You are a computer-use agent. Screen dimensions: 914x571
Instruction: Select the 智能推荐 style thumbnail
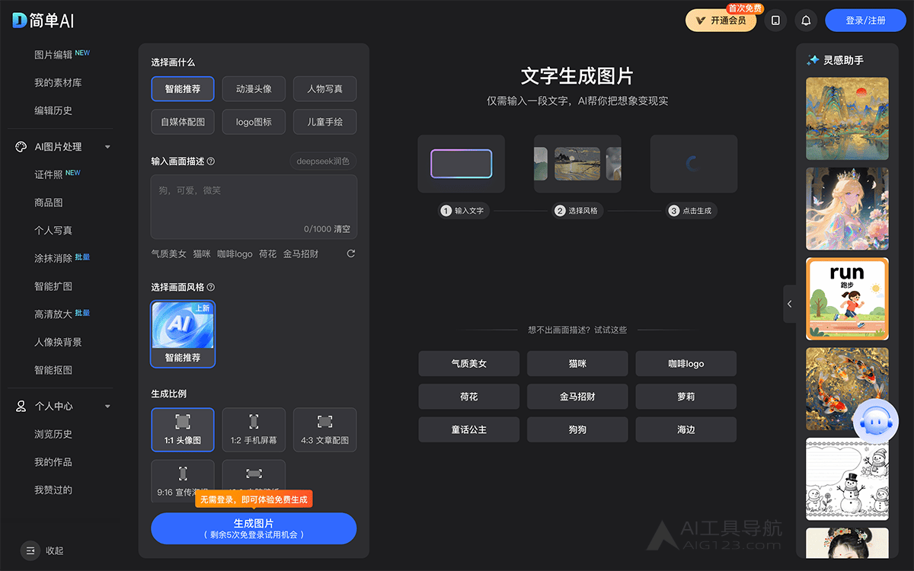point(183,334)
